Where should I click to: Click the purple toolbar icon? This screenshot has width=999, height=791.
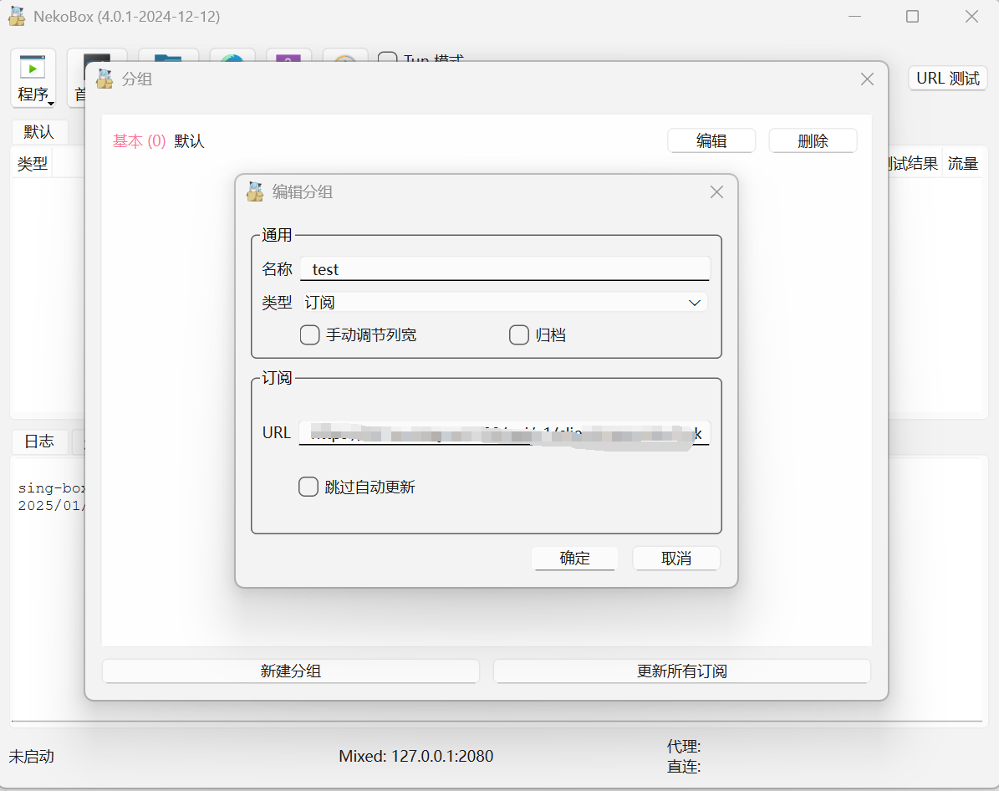pyautogui.click(x=288, y=57)
